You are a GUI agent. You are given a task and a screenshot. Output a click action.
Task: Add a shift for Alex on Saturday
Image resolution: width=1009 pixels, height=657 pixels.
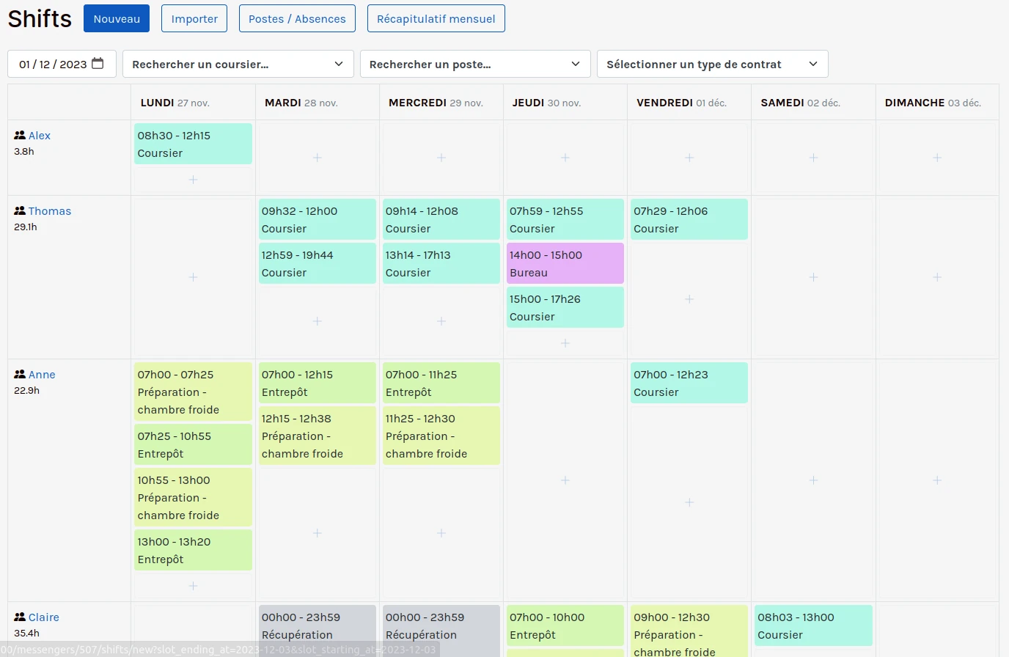pyautogui.click(x=813, y=158)
